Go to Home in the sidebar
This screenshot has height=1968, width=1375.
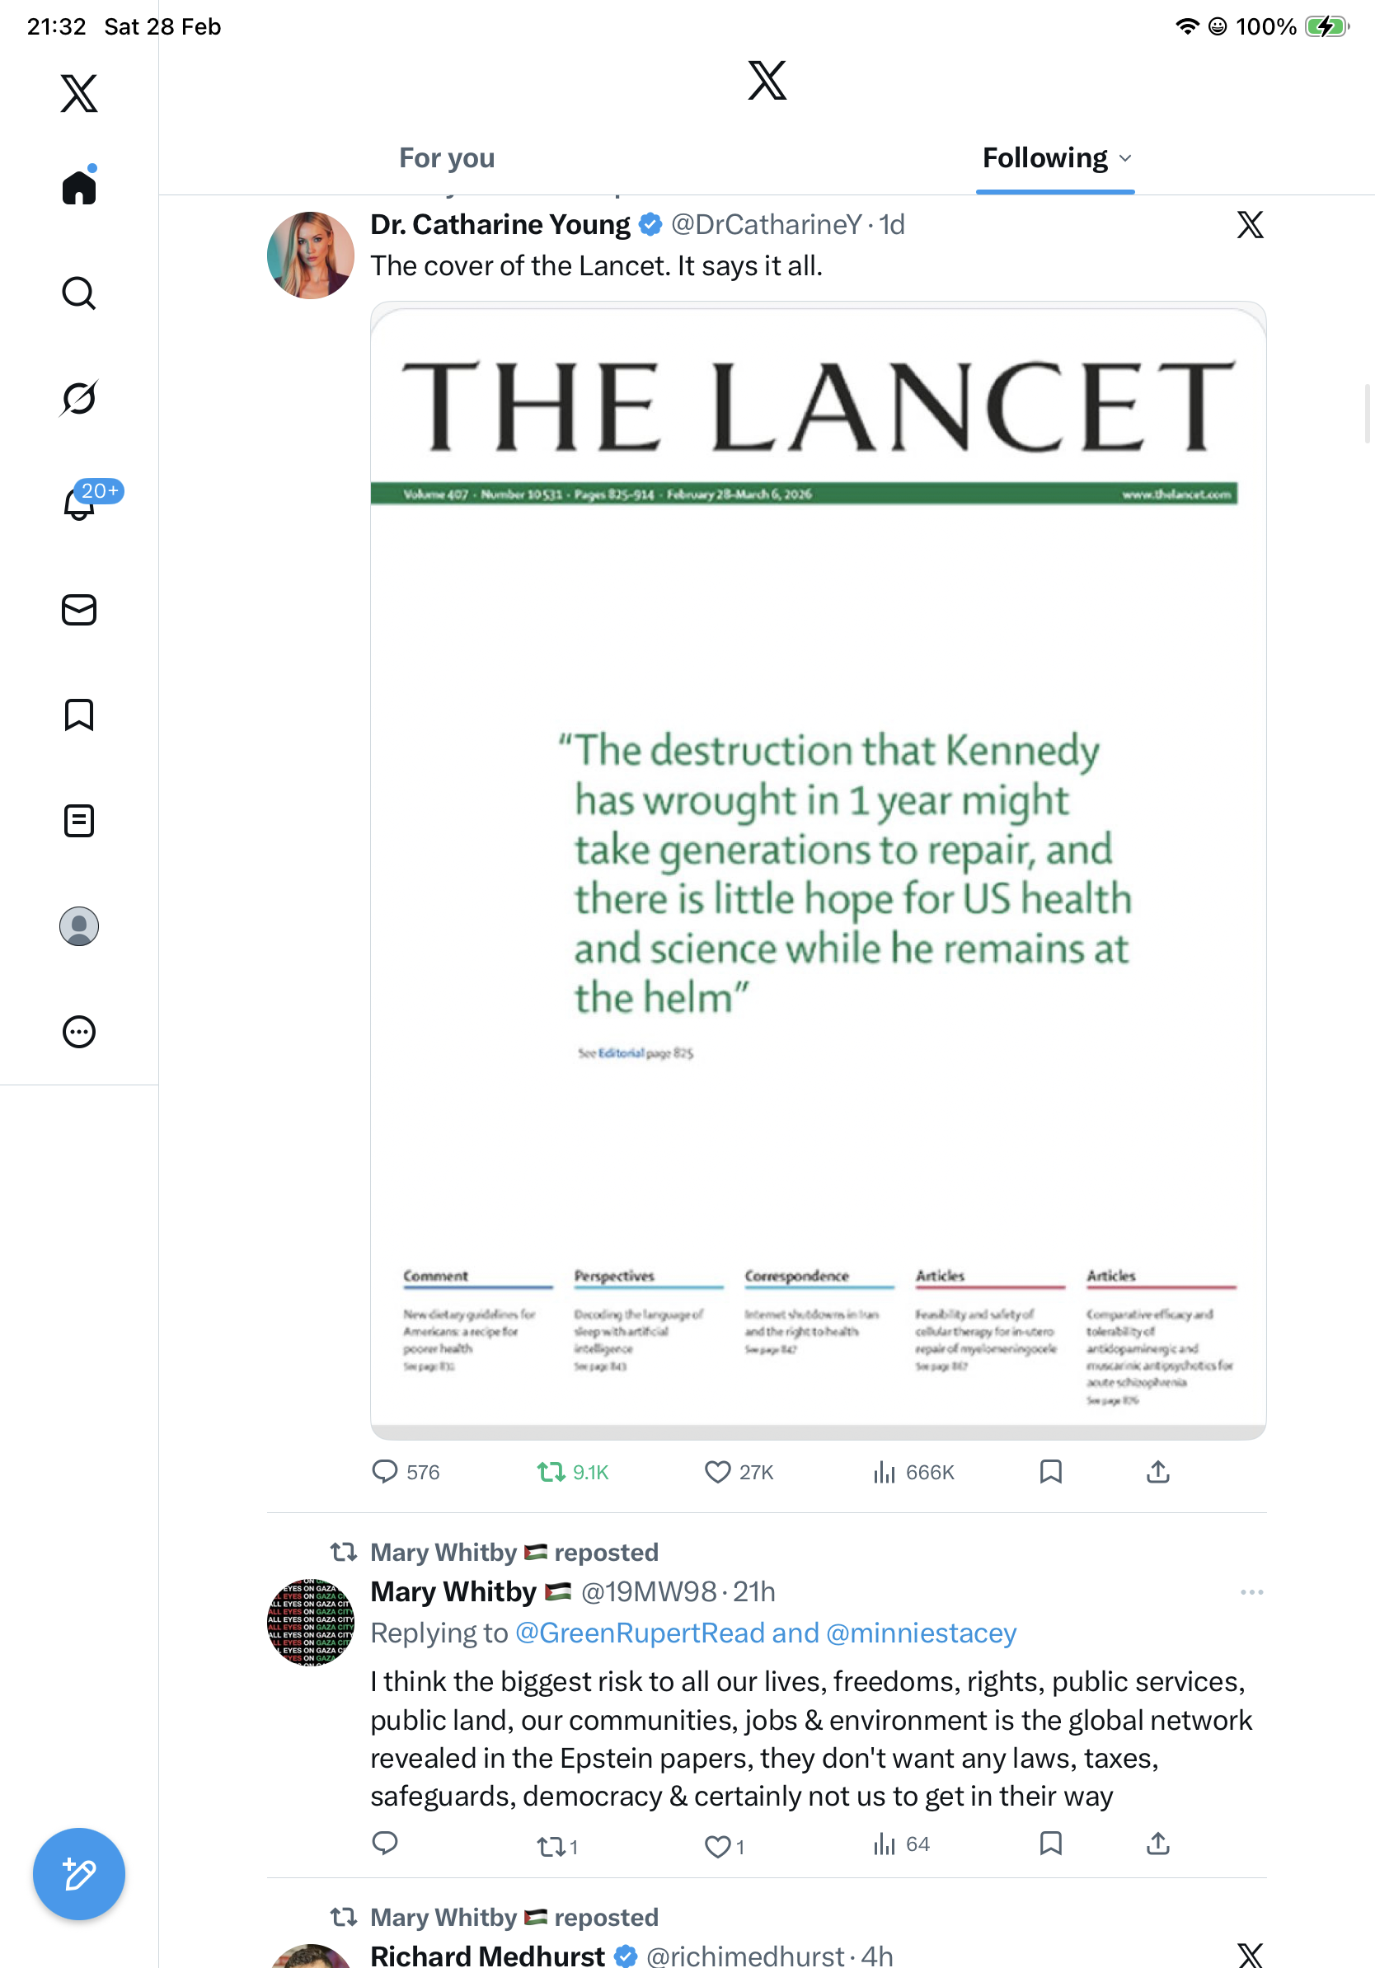coord(79,188)
